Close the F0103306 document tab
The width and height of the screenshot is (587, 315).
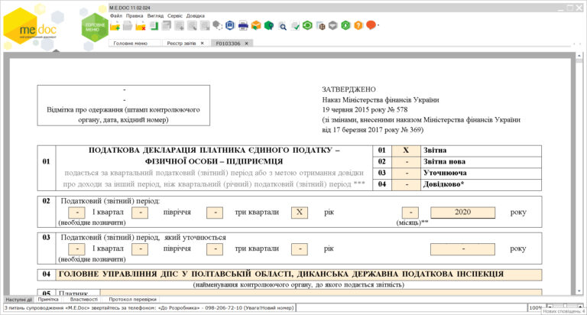(x=247, y=44)
